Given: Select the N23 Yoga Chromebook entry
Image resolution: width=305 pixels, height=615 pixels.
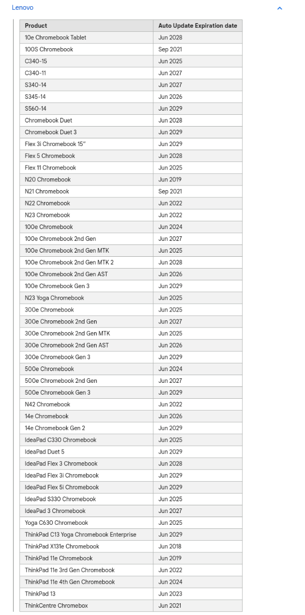Looking at the screenshot, I should coord(86,298).
